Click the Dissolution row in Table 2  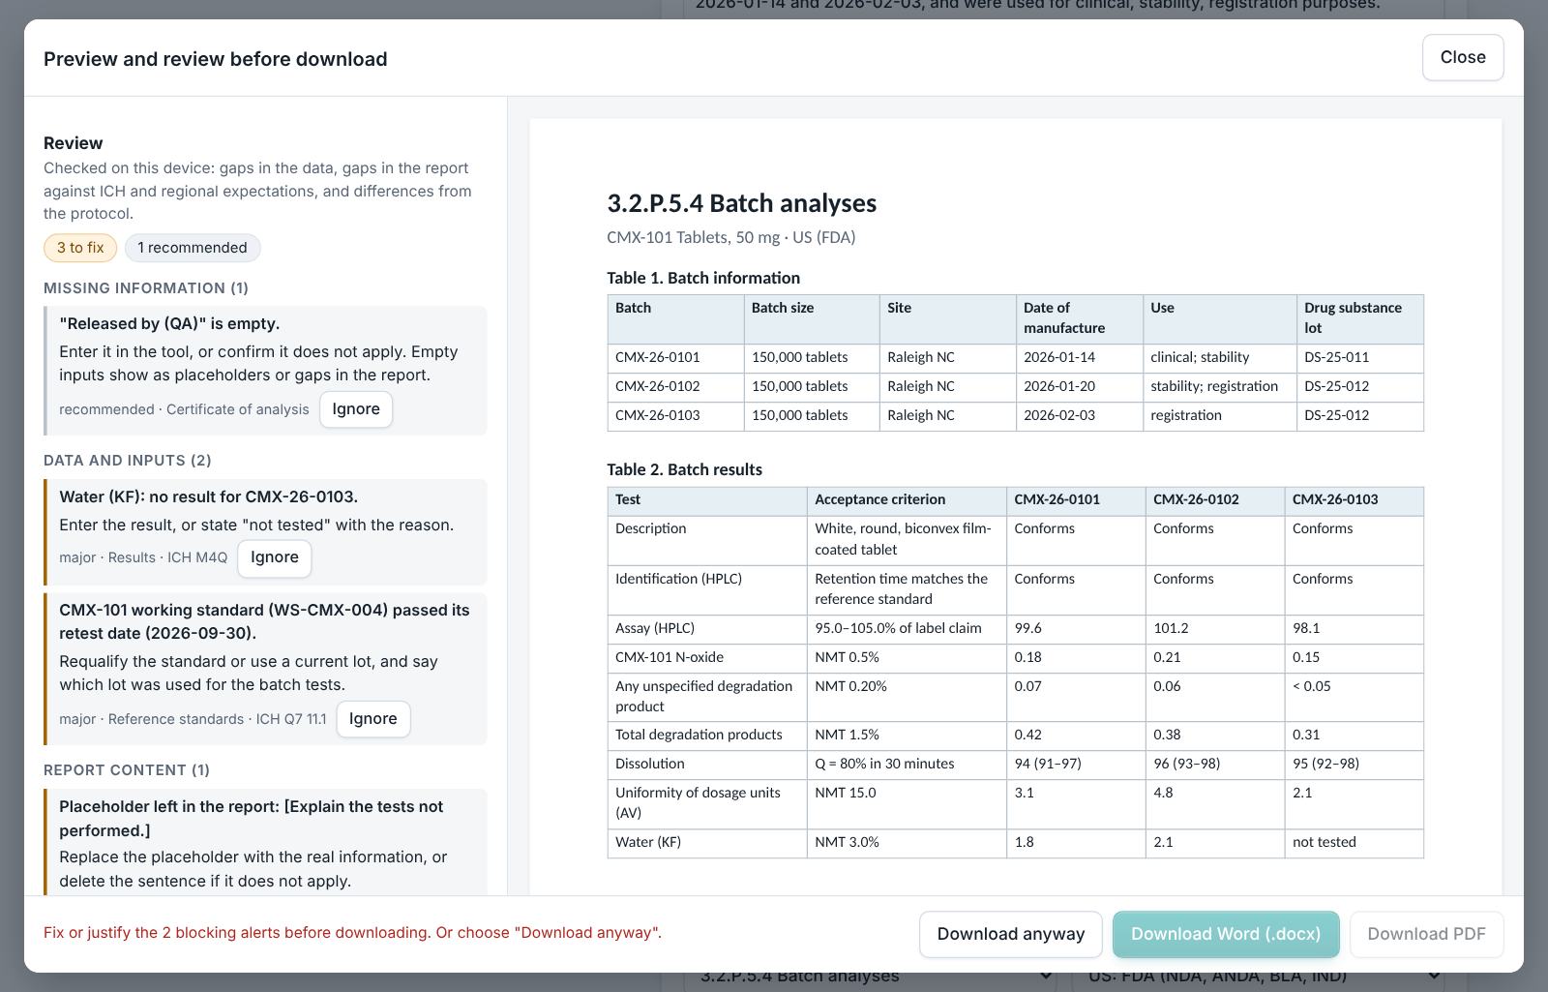[1015, 765]
